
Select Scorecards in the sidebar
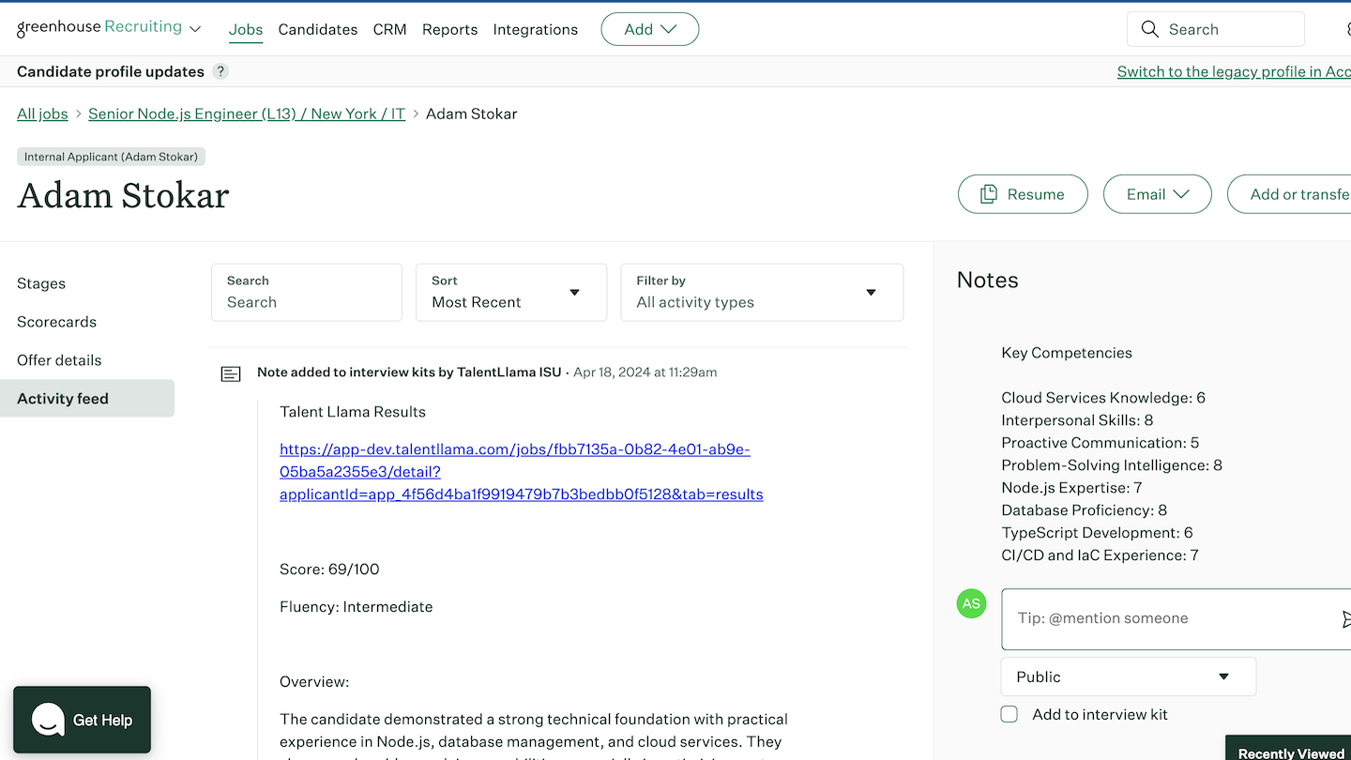pos(57,322)
